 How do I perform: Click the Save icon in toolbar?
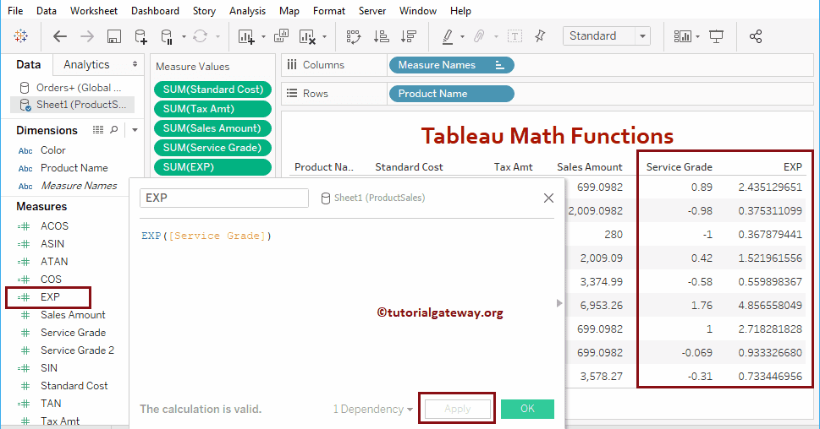coord(114,36)
